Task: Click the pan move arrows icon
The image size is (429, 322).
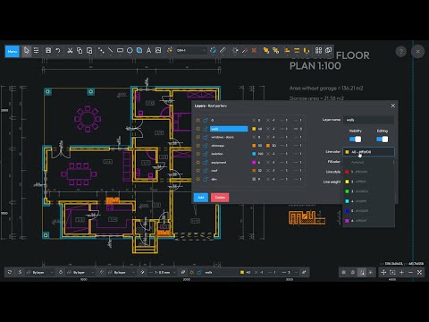Action: 383,272
